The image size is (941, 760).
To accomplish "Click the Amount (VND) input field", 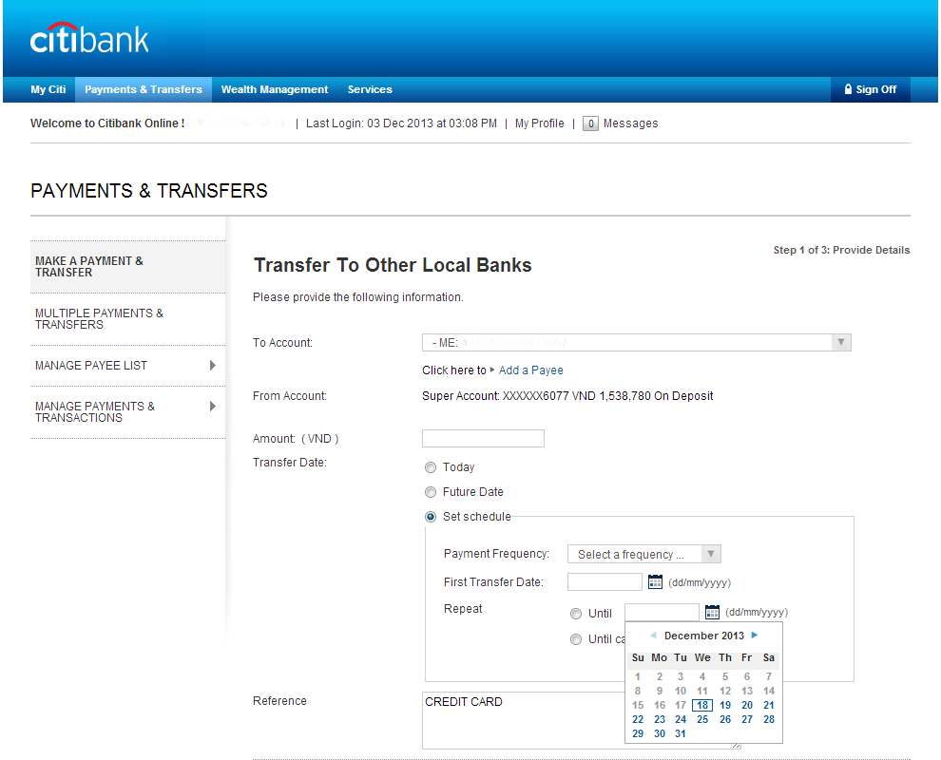I will (483, 439).
